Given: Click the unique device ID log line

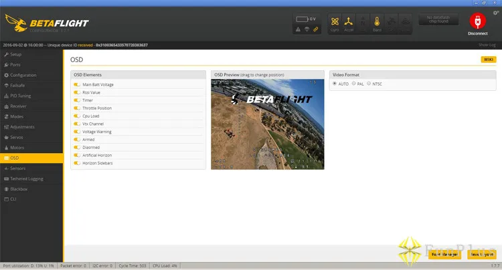Looking at the screenshot, I should click(75, 45).
